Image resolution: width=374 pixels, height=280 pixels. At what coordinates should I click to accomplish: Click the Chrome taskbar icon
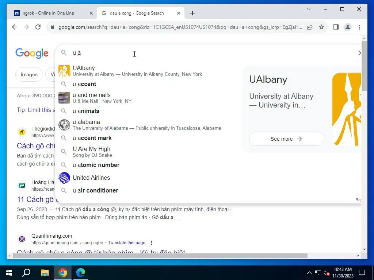tap(63, 273)
